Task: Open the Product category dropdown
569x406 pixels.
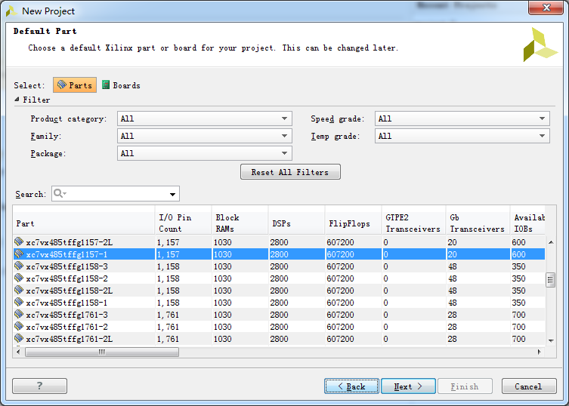Action: pyautogui.click(x=204, y=118)
